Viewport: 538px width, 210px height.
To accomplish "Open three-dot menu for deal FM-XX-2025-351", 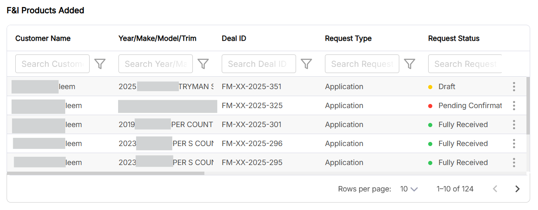I will [514, 87].
